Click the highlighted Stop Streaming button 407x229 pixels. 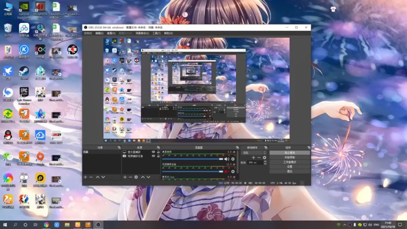point(289,153)
